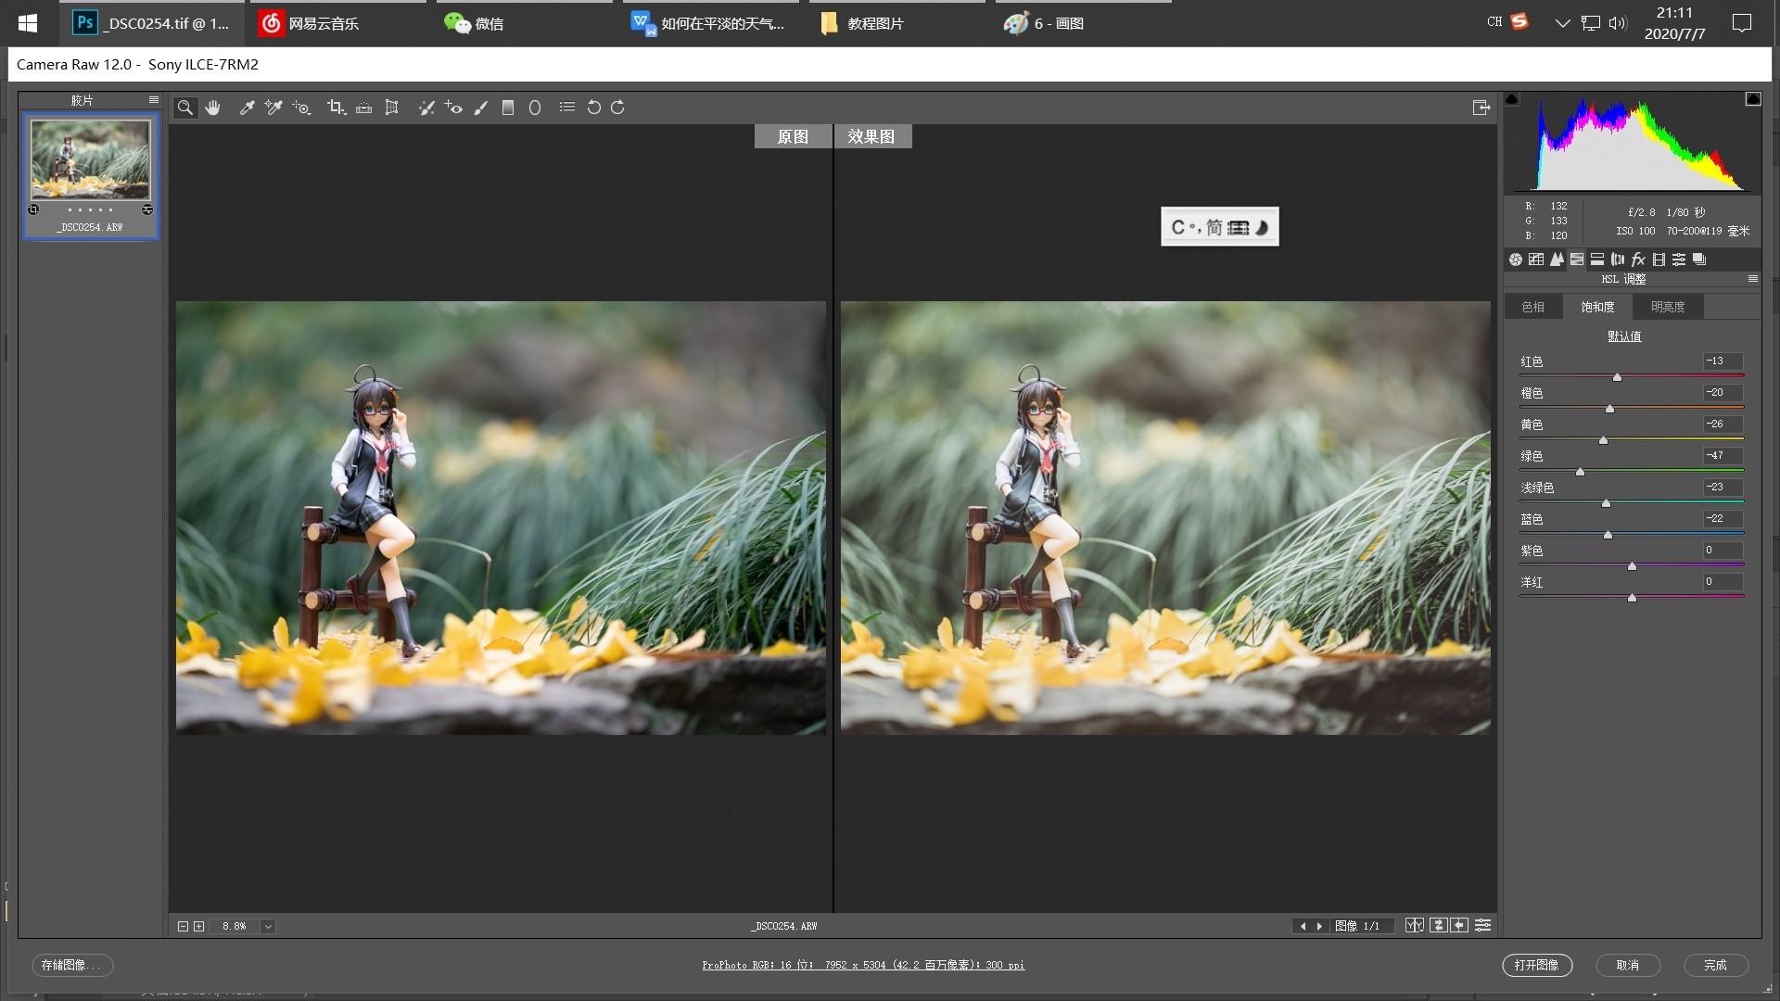Image resolution: width=1780 pixels, height=1001 pixels.
Task: Toggle current panel settings and defaults
Action: pos(1483,925)
